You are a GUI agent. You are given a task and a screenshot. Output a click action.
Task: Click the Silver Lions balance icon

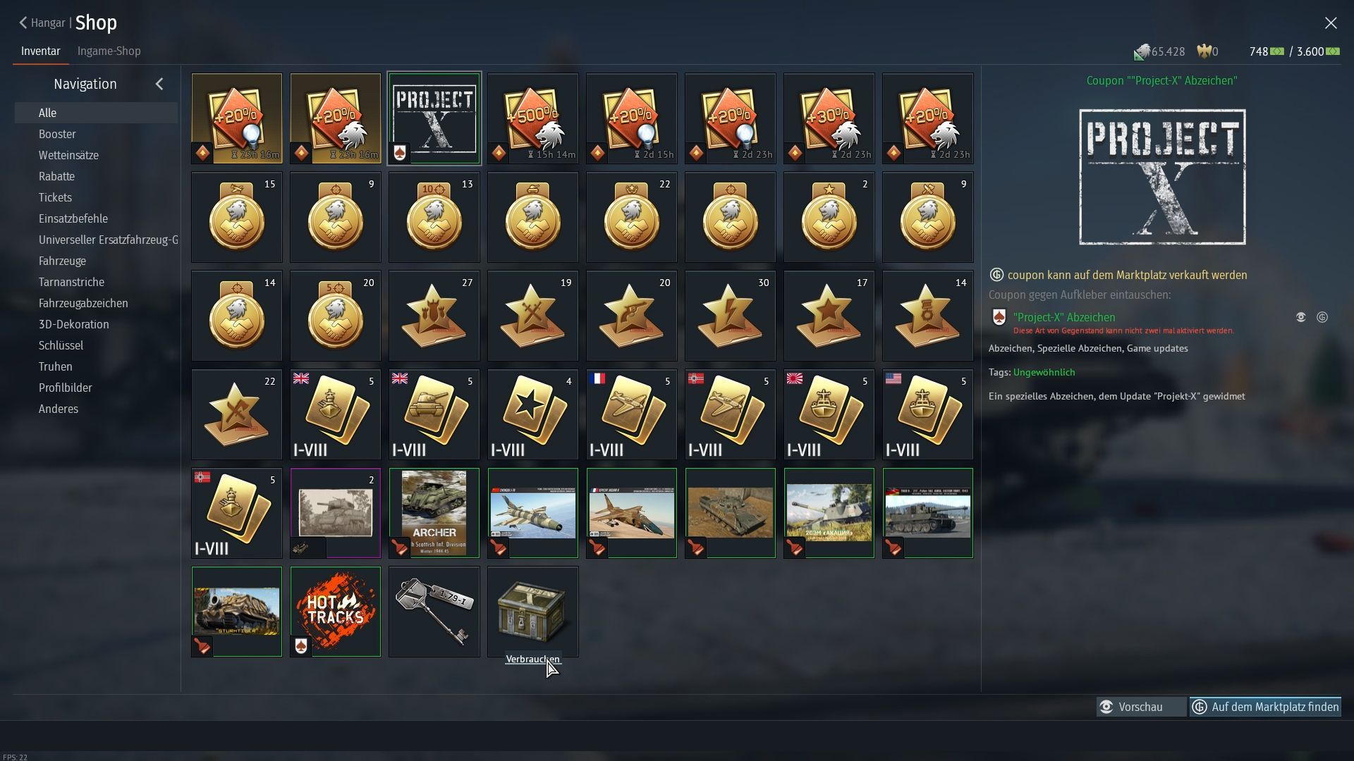(1142, 51)
